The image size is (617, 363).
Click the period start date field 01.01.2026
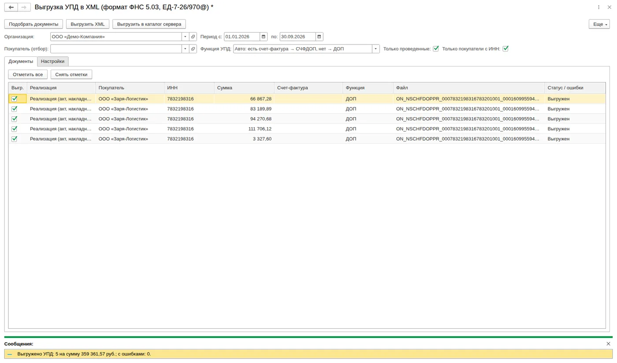click(x=242, y=37)
